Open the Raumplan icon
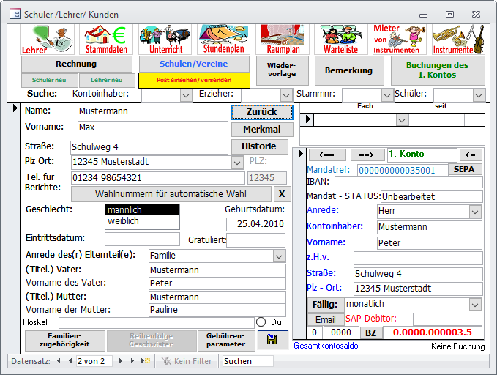The image size is (497, 375). coord(283,40)
